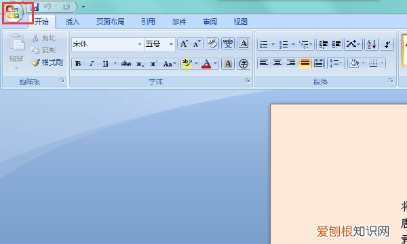
Task: Open Customize Quick Access Toolbar dropdown
Action: (x=83, y=7)
